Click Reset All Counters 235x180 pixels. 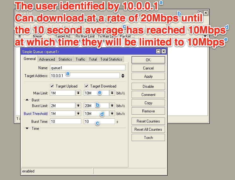coord(148,129)
